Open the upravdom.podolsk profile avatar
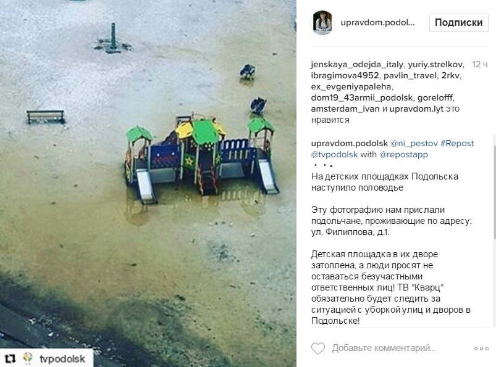The width and height of the screenshot is (496, 367). coord(322,23)
